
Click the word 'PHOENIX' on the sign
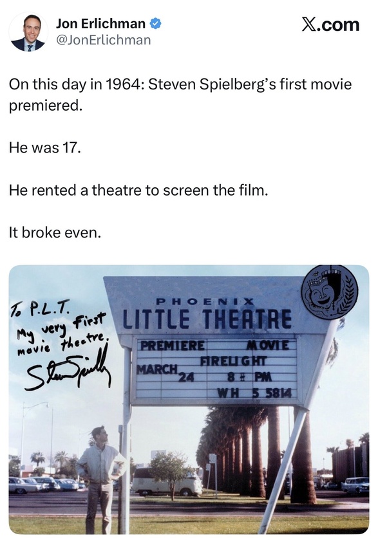(x=205, y=302)
